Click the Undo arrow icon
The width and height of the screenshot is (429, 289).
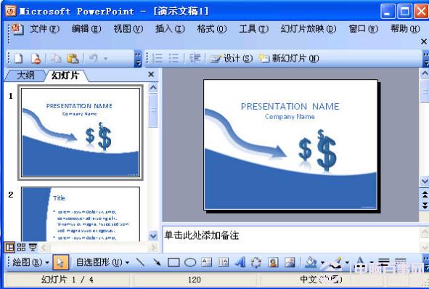94,58
